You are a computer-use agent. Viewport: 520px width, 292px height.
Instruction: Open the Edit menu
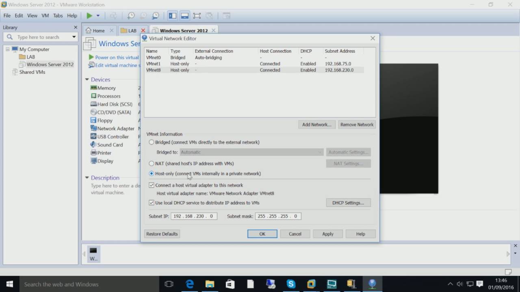[x=19, y=15]
